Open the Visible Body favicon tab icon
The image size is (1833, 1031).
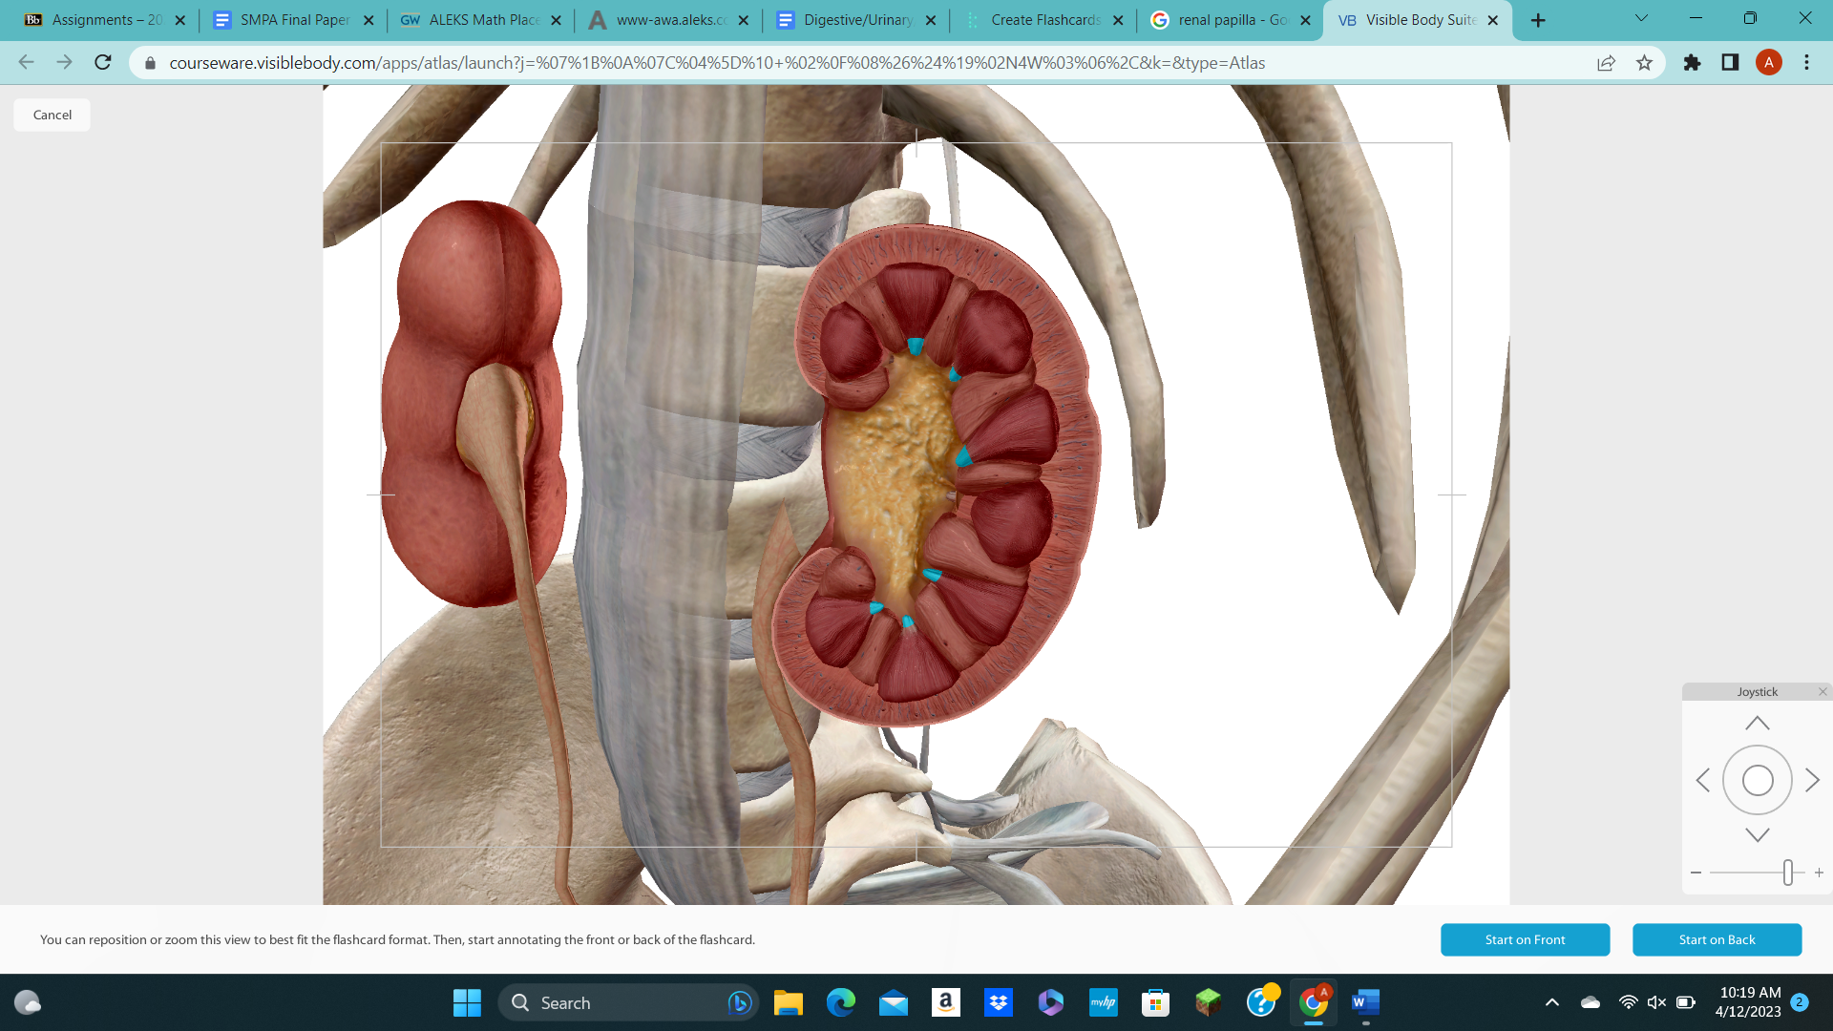click(1349, 19)
